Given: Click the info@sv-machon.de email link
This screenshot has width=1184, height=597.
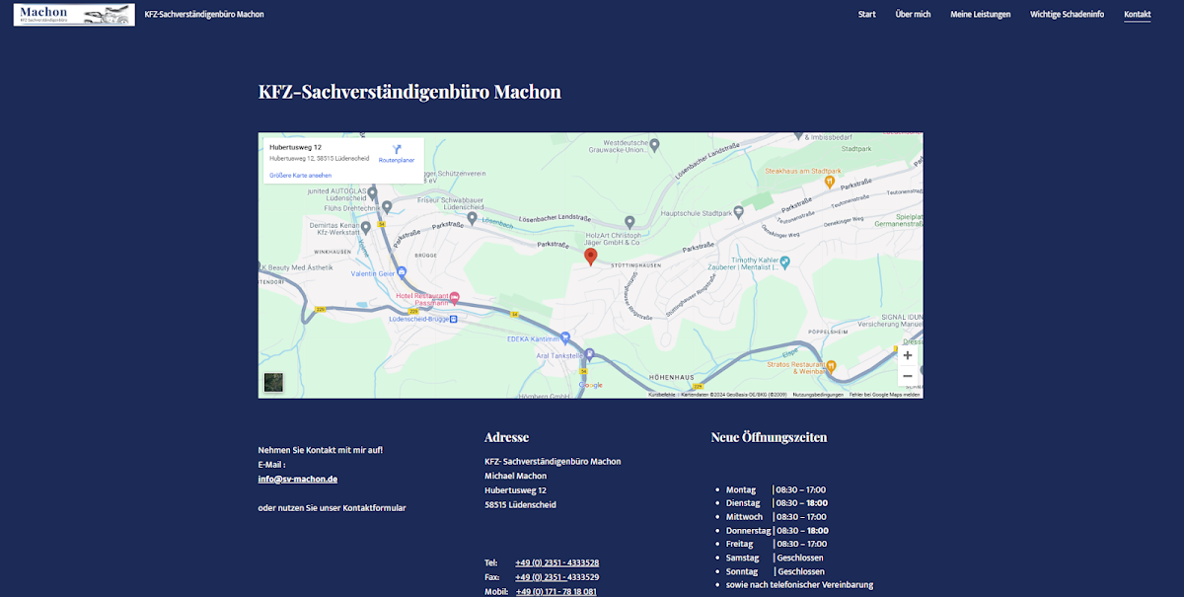Looking at the screenshot, I should pos(298,479).
